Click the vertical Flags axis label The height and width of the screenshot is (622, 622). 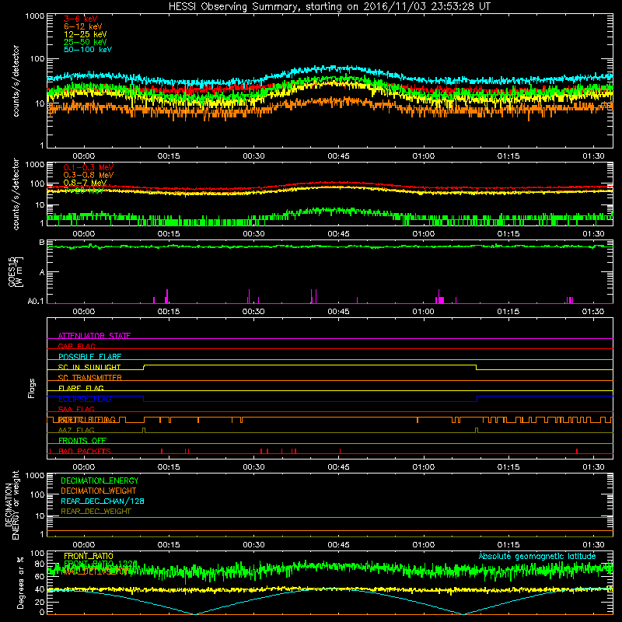click(x=32, y=388)
